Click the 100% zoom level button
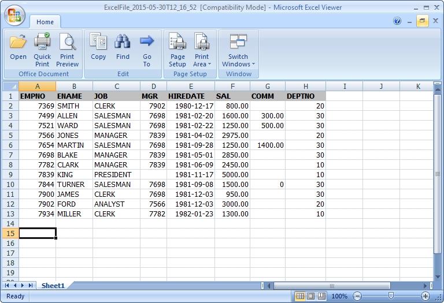This screenshot has height=303, width=444. tap(339, 296)
